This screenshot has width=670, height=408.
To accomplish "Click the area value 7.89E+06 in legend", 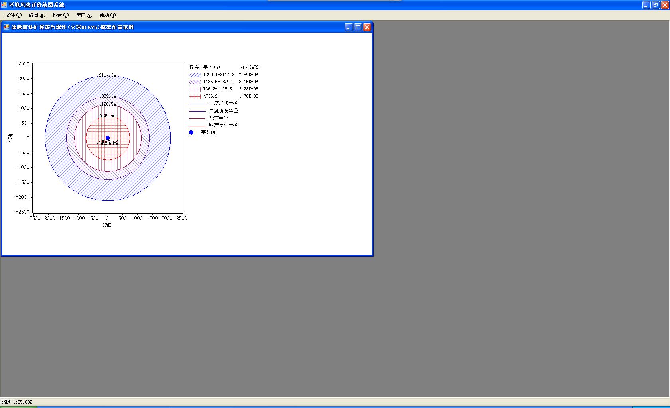I will (248, 75).
